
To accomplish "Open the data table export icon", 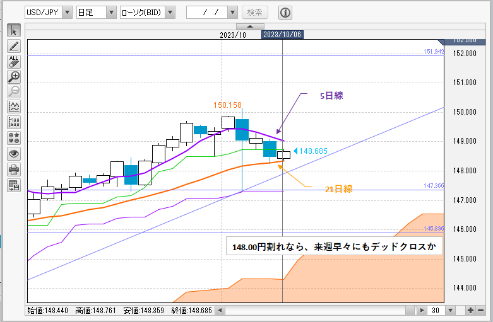I will click(14, 185).
